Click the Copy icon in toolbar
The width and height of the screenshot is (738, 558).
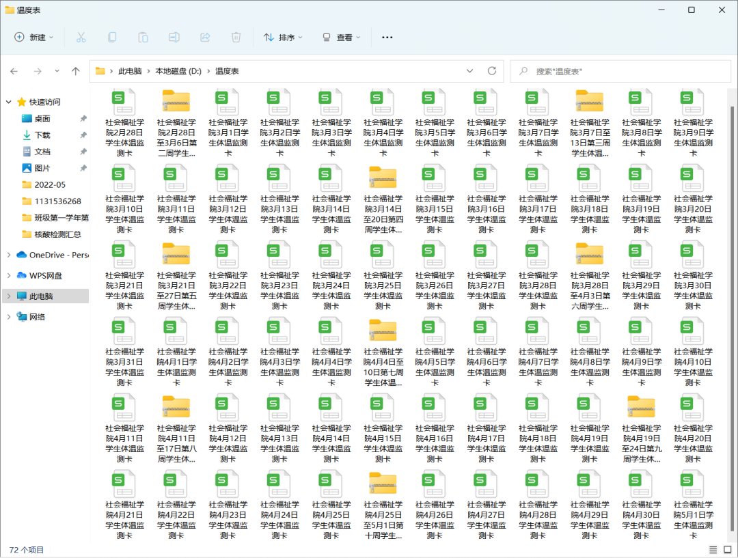tap(112, 37)
